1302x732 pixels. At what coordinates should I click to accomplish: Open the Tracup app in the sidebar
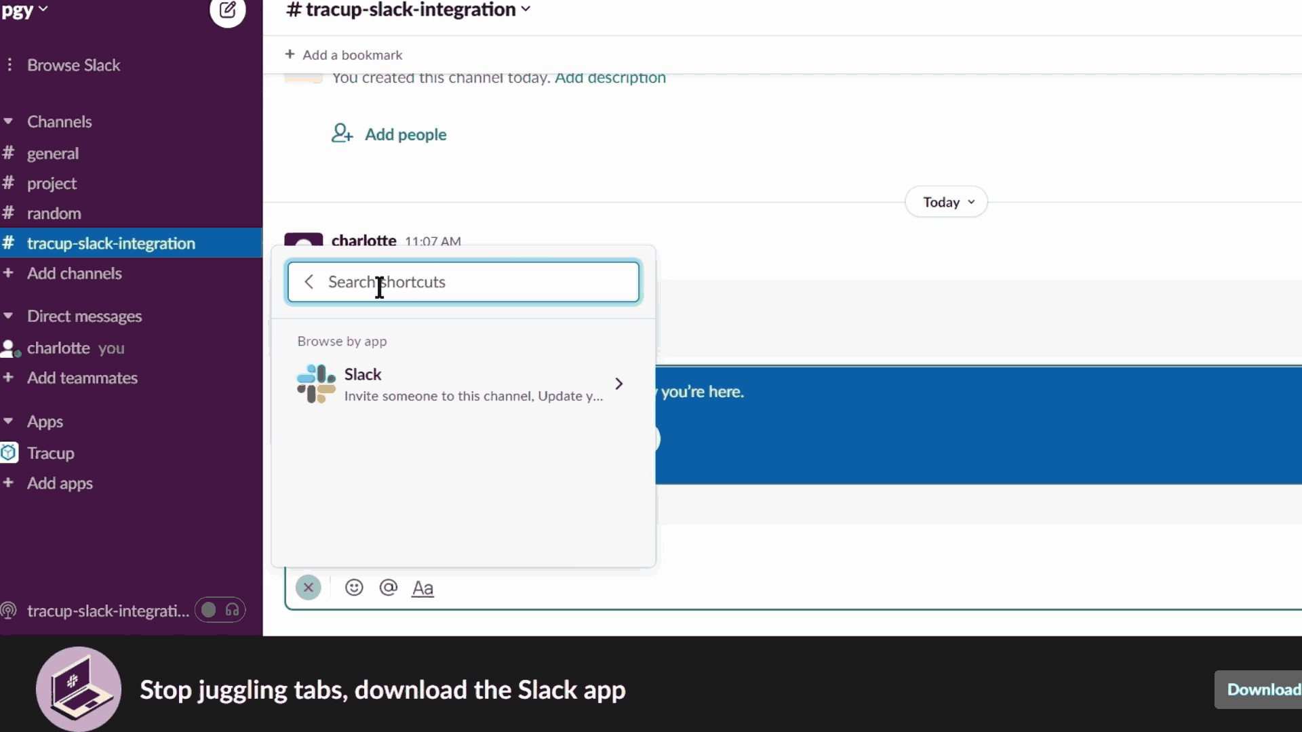pos(51,453)
